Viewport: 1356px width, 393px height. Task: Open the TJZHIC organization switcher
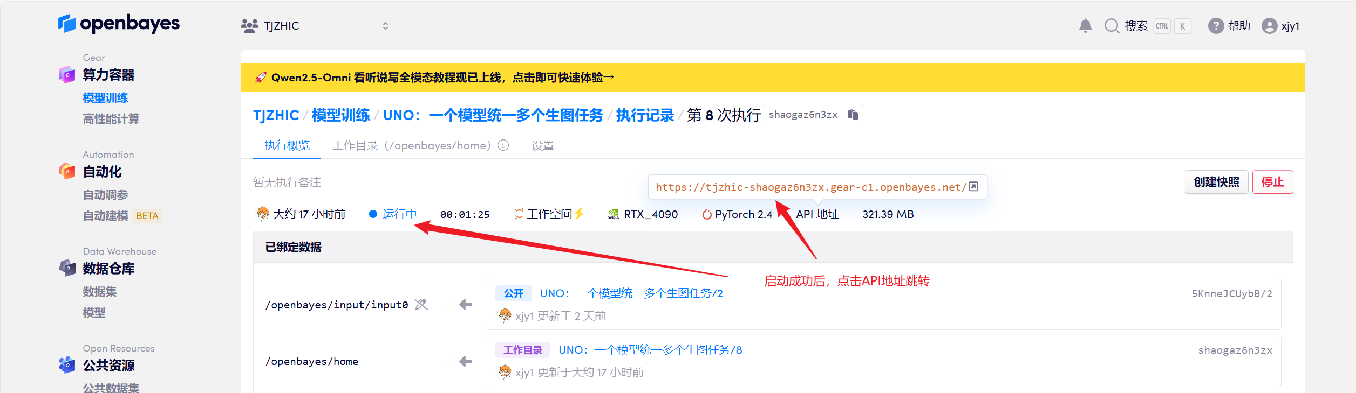coord(315,26)
